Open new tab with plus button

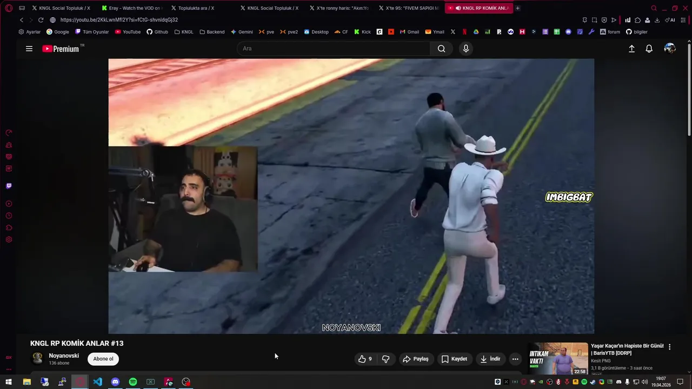tap(517, 8)
